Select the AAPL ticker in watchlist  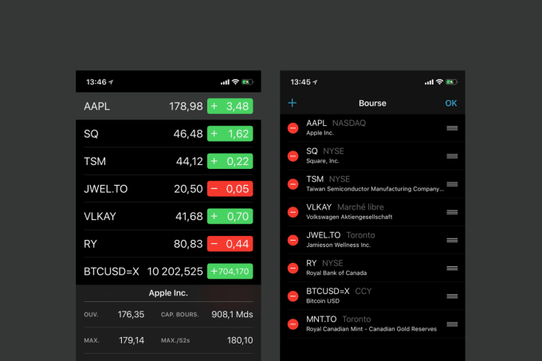coord(96,107)
